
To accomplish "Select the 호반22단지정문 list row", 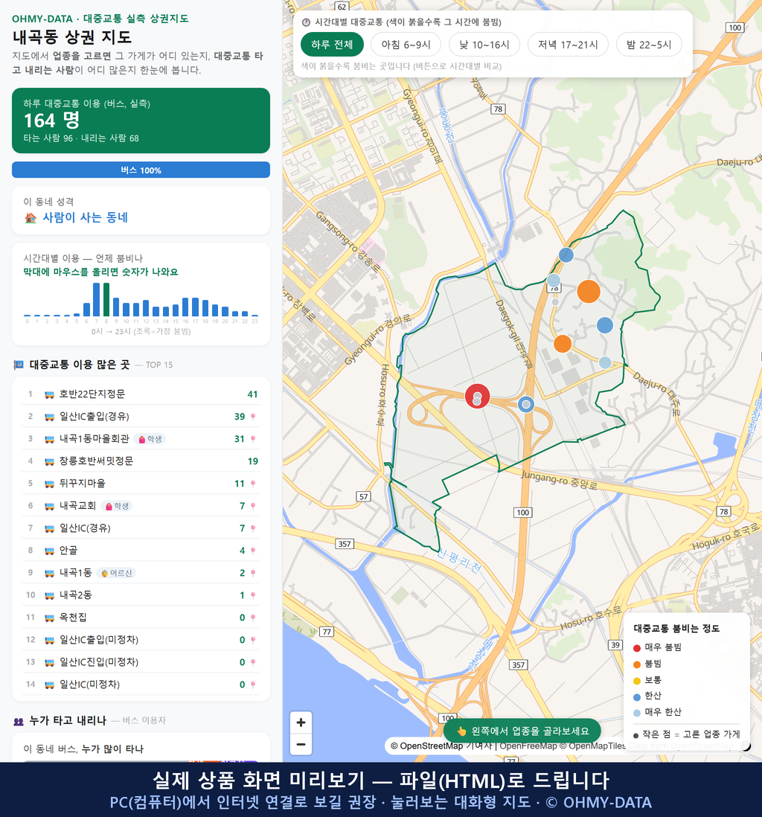I will point(141,394).
